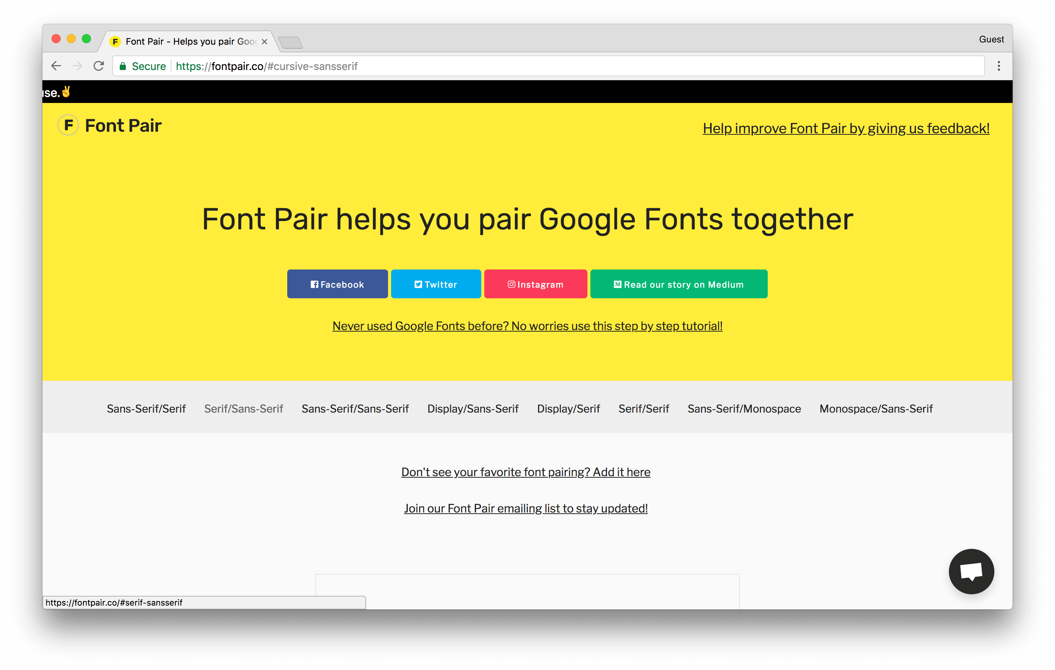Click the Twitter button
This screenshot has height=670, width=1055.
coord(436,284)
